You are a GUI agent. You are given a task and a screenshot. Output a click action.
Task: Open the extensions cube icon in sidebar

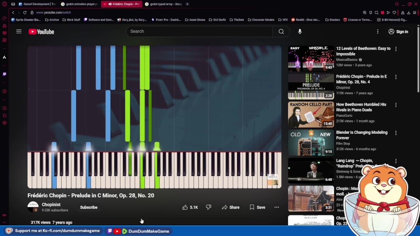pos(4,115)
